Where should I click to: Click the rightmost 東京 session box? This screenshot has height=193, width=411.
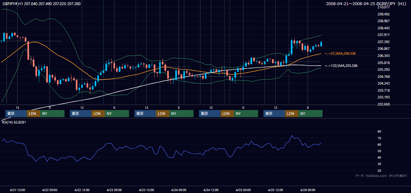274,114
